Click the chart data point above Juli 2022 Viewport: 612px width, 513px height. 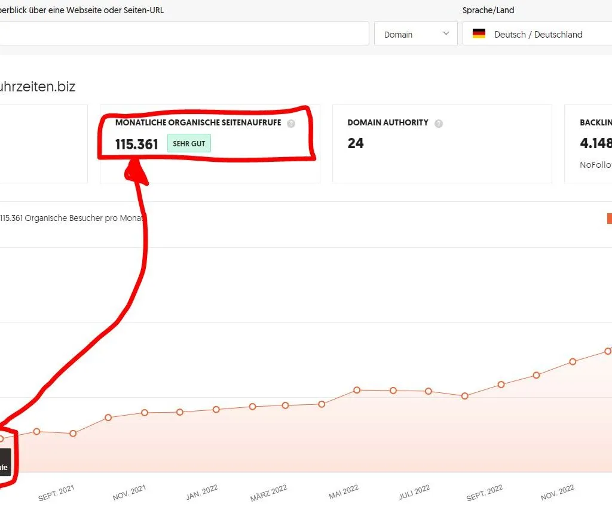coord(428,391)
